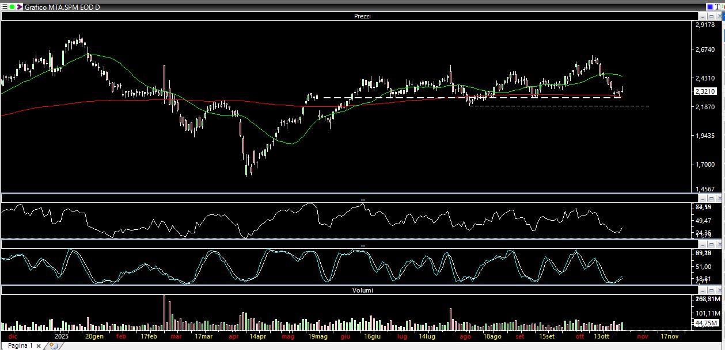Image resolution: width=725 pixels, height=350 pixels.
Task: Select the 19mag date on time axis
Action: tap(318, 336)
